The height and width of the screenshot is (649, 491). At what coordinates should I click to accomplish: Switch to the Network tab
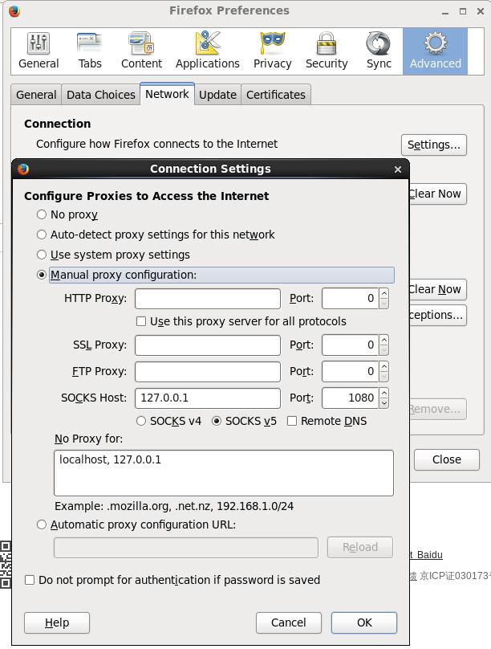[167, 94]
